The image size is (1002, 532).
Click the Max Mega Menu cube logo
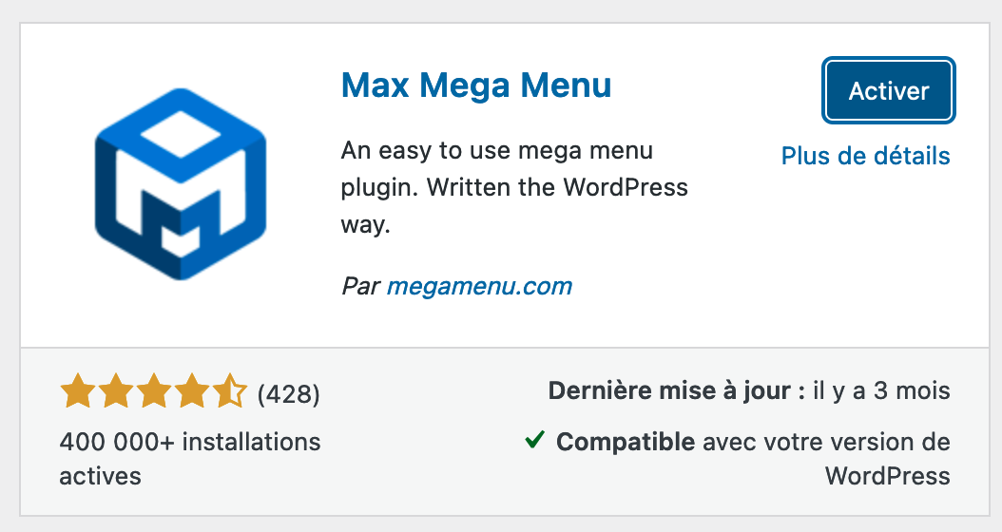(x=180, y=184)
